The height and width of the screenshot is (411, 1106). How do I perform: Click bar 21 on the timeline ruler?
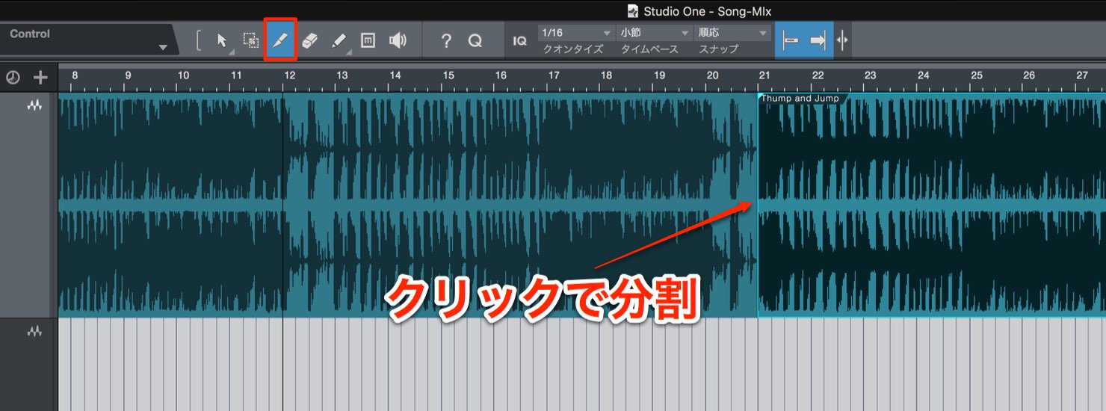click(x=764, y=75)
